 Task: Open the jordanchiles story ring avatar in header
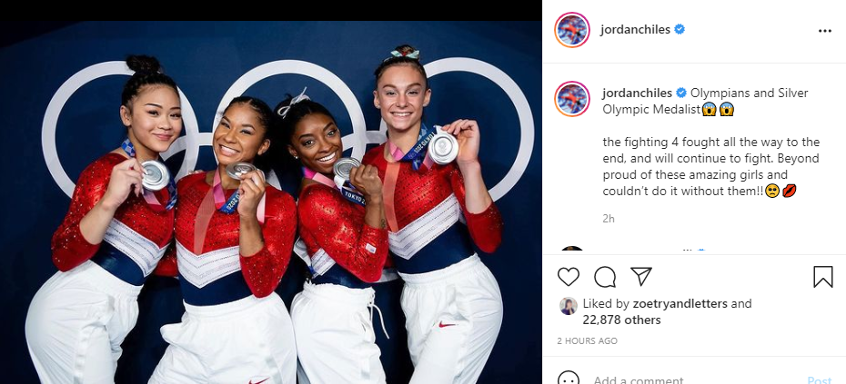[x=572, y=30]
